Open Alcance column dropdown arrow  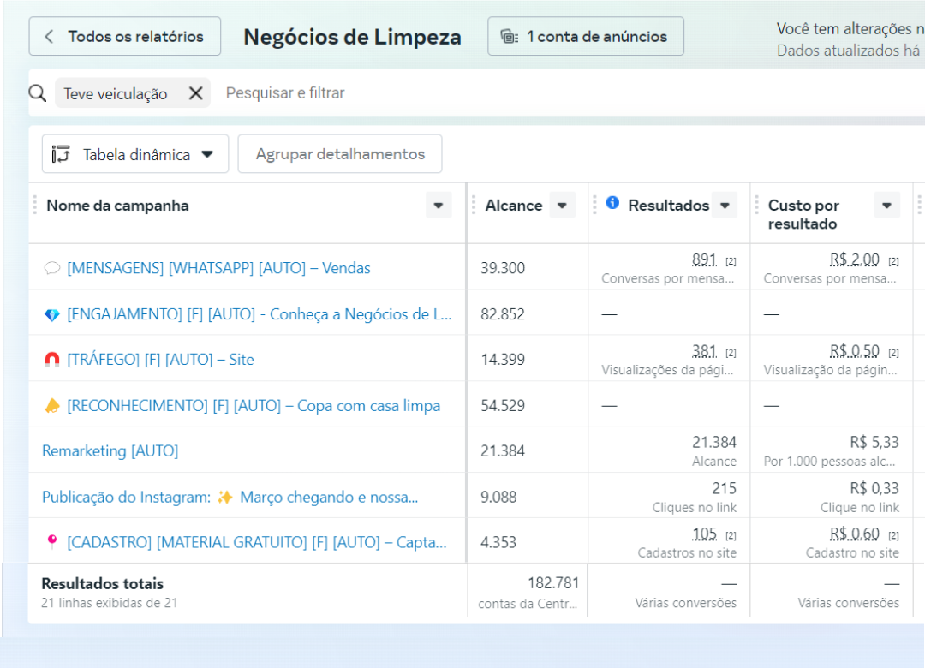(x=562, y=206)
